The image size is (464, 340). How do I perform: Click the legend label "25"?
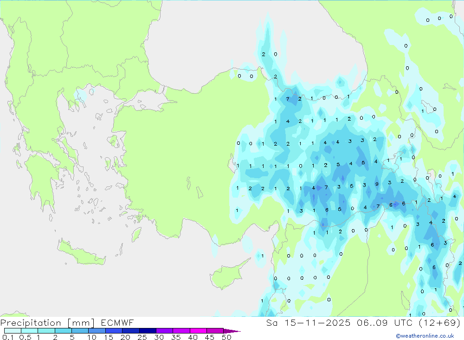[x=142, y=337]
